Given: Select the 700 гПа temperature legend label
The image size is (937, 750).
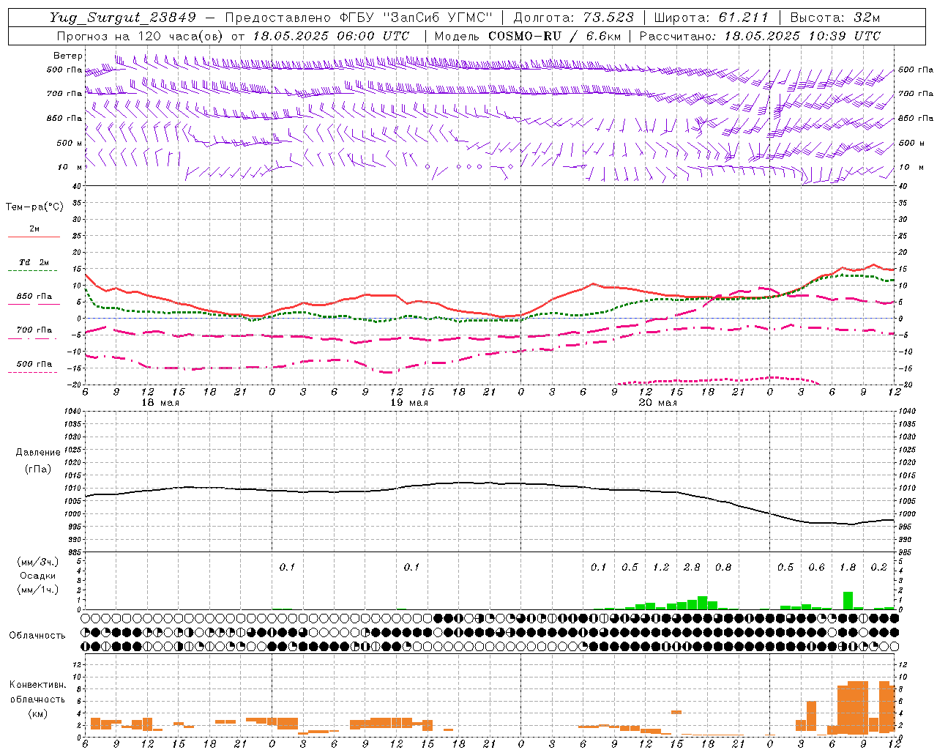Looking at the screenshot, I should (34, 330).
